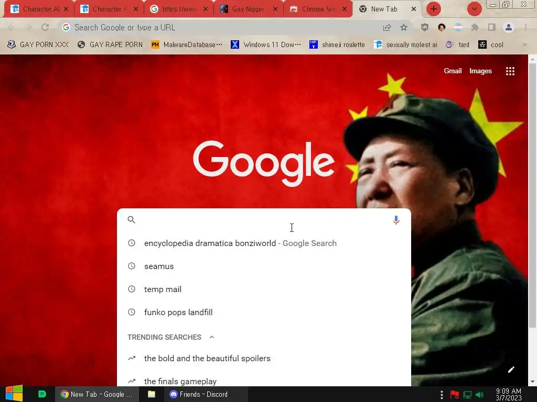The height and width of the screenshot is (402, 537).
Task: Open Chrome's three-dot menu
Action: click(525, 27)
